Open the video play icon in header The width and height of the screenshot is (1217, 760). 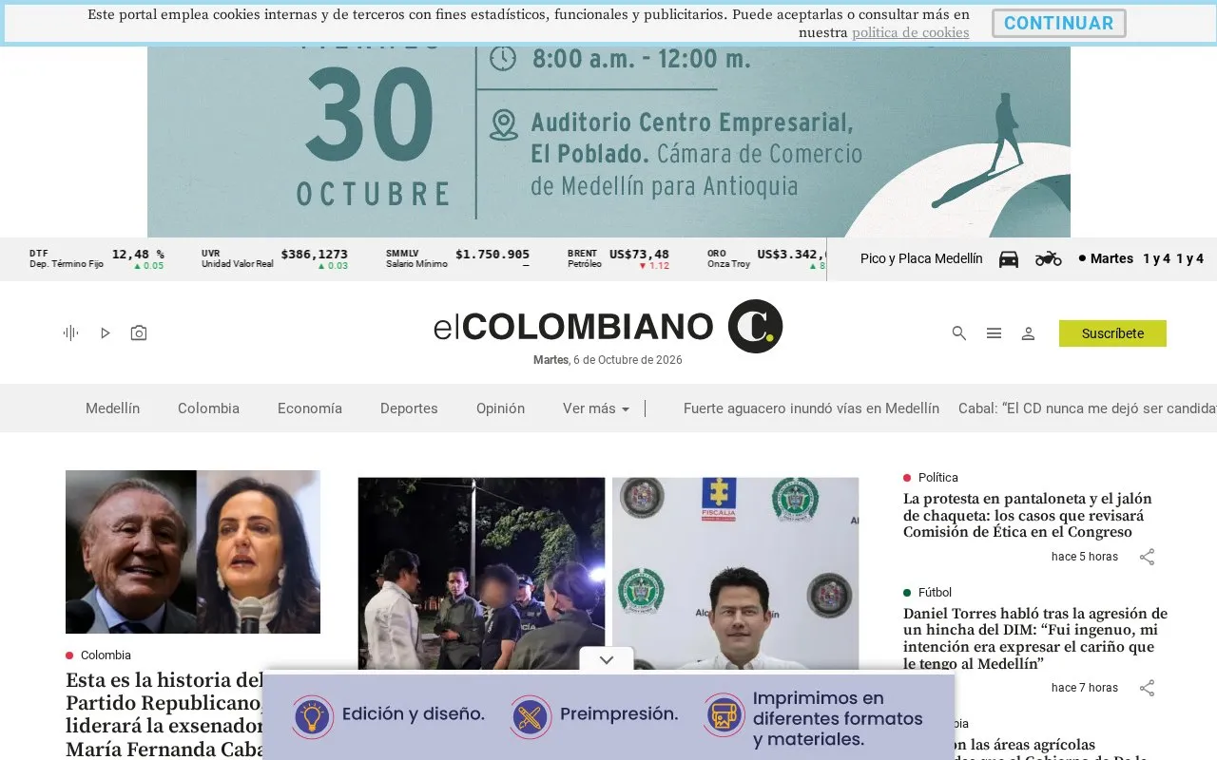pos(106,332)
